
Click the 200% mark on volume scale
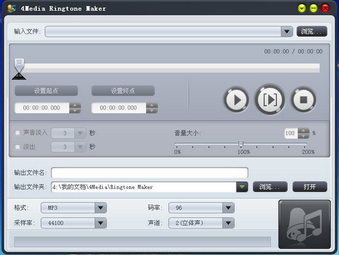pos(308,152)
